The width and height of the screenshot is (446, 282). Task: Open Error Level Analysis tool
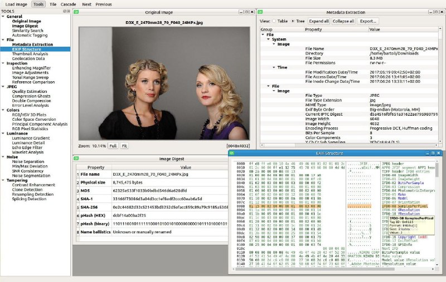coord(31,105)
